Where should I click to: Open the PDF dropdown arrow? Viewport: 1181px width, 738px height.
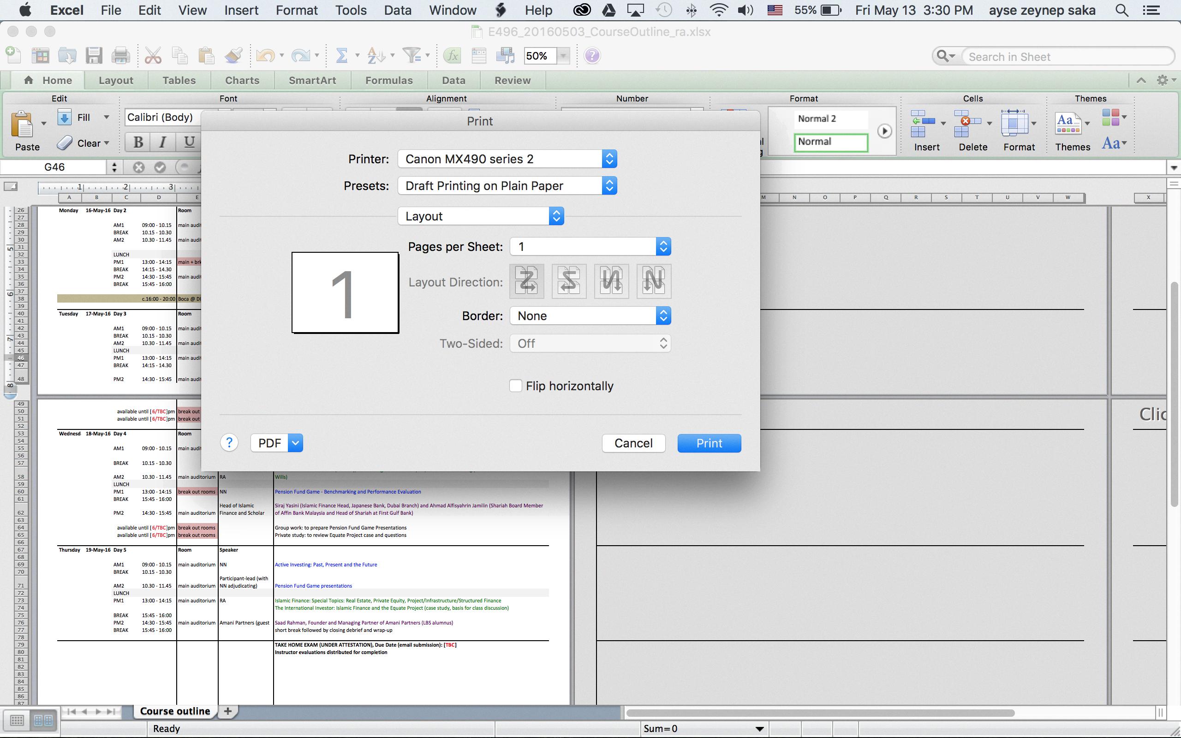tap(294, 442)
